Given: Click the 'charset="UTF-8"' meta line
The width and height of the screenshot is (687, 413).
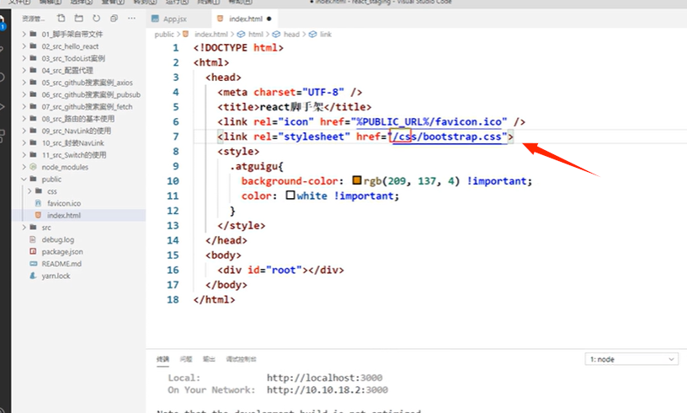Looking at the screenshot, I should point(290,92).
